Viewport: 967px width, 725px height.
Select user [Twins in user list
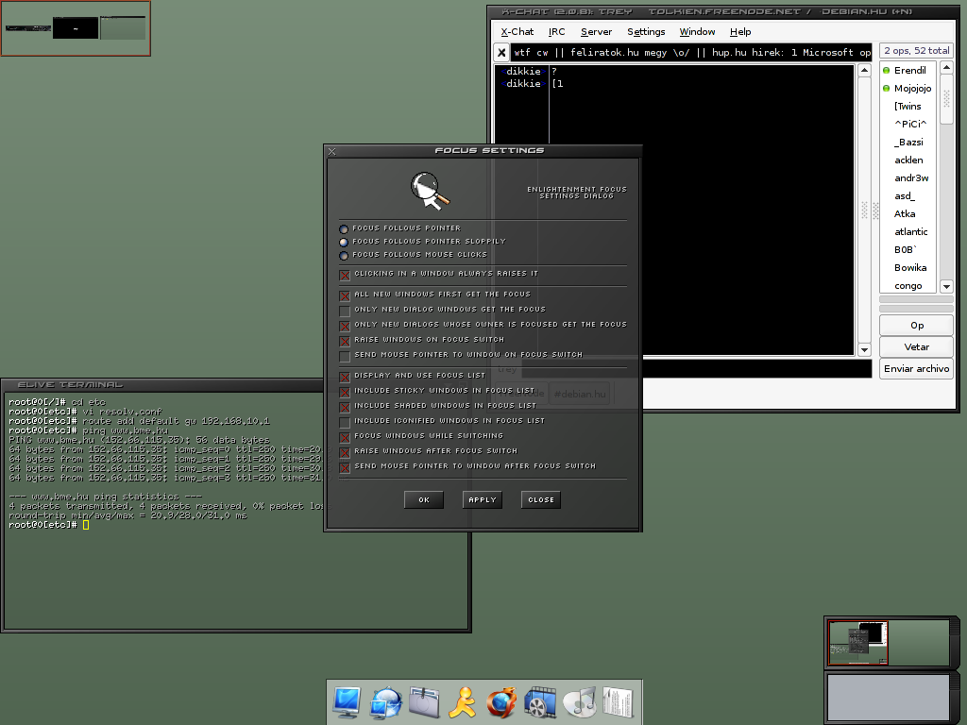point(908,106)
